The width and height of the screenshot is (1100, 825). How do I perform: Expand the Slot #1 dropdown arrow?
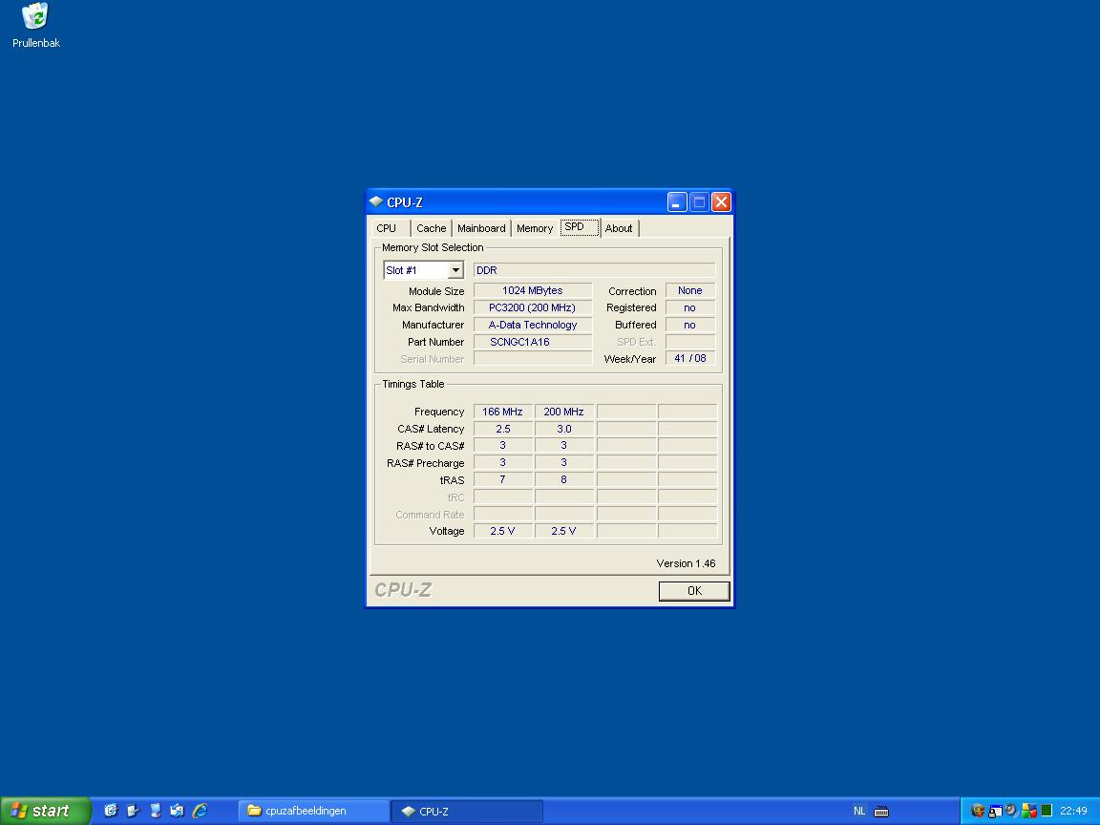tap(455, 270)
